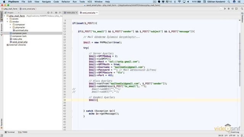Collapse the try block fold marker on line 19
The width and height of the screenshot is (244, 137).
tap(72, 48)
